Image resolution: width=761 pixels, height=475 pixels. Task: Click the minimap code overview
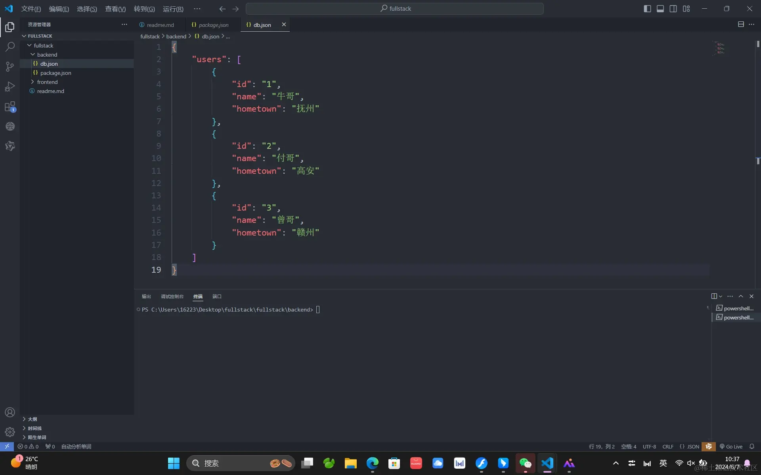pyautogui.click(x=720, y=48)
